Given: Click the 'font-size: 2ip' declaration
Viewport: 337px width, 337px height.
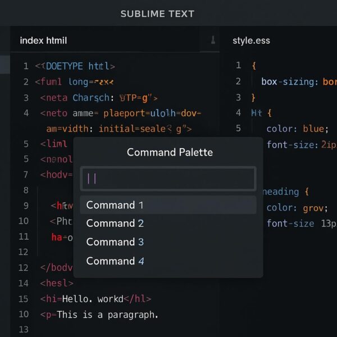Looking at the screenshot, I should click(x=302, y=145).
